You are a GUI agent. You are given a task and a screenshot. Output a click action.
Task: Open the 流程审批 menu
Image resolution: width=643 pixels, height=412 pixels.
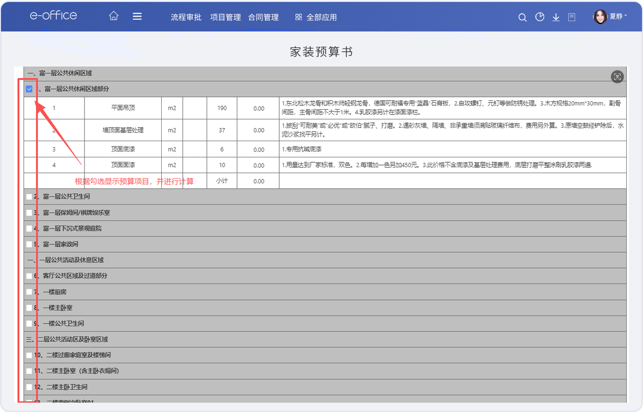pos(186,17)
